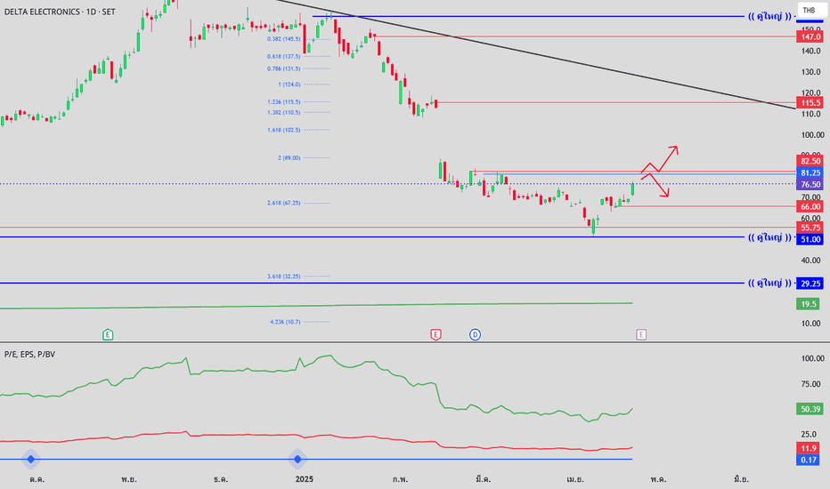Click the blue 81.25 price label
Image resolution: width=830 pixels, height=489 pixels.
(x=810, y=172)
